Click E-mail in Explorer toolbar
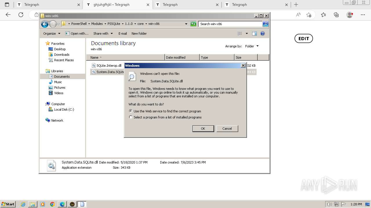The height and width of the screenshot is (208, 371). [x=123, y=34]
